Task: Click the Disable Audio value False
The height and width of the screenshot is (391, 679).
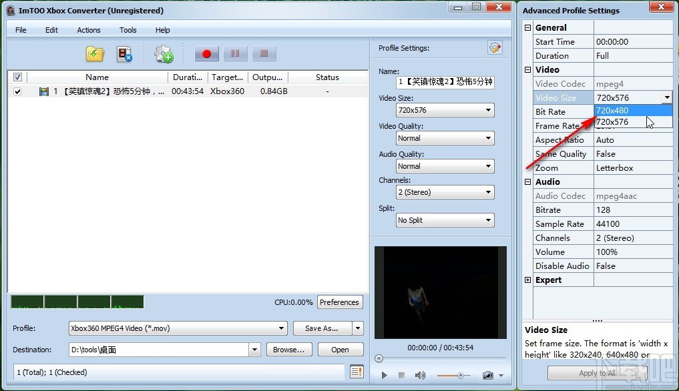Action: tap(633, 266)
